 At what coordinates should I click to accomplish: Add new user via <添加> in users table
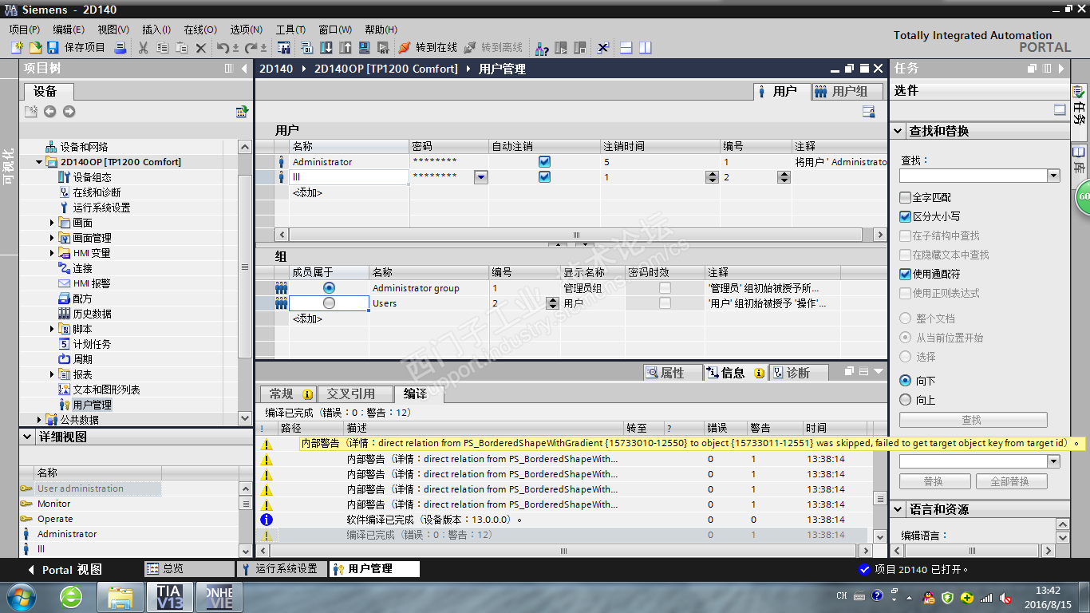[307, 192]
